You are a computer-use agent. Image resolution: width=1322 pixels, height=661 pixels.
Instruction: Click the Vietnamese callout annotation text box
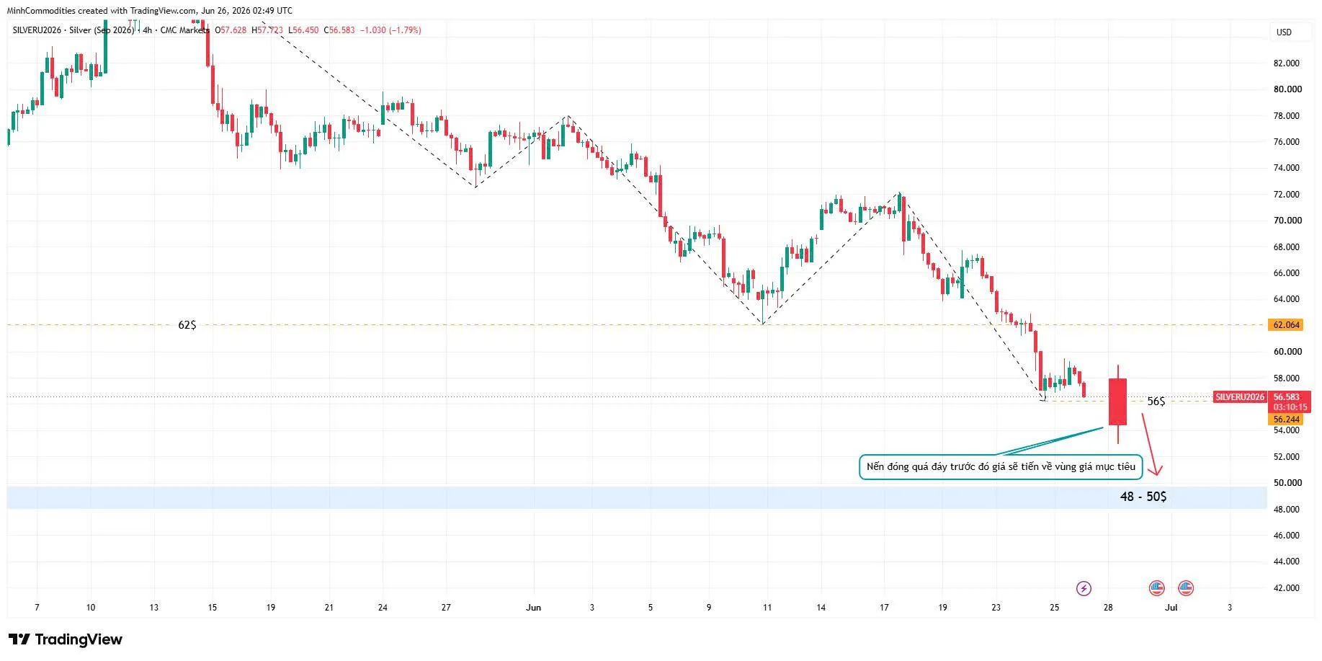(1001, 467)
